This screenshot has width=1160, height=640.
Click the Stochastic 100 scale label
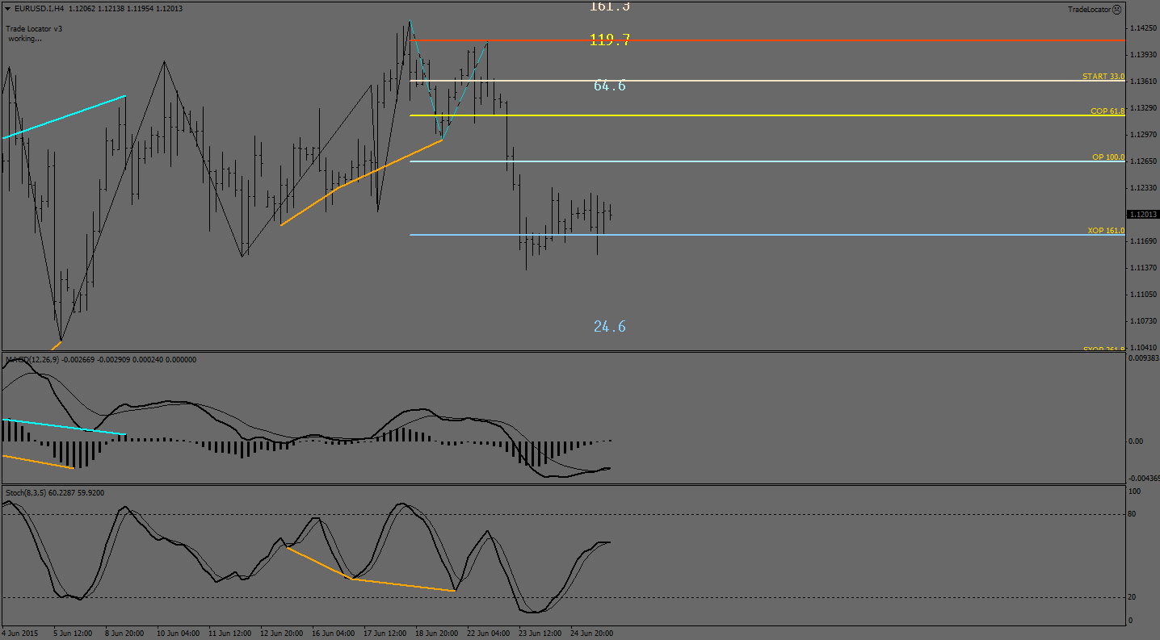click(x=1134, y=491)
